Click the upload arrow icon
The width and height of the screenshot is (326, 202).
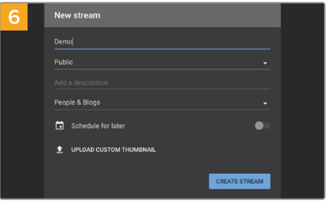click(x=60, y=149)
